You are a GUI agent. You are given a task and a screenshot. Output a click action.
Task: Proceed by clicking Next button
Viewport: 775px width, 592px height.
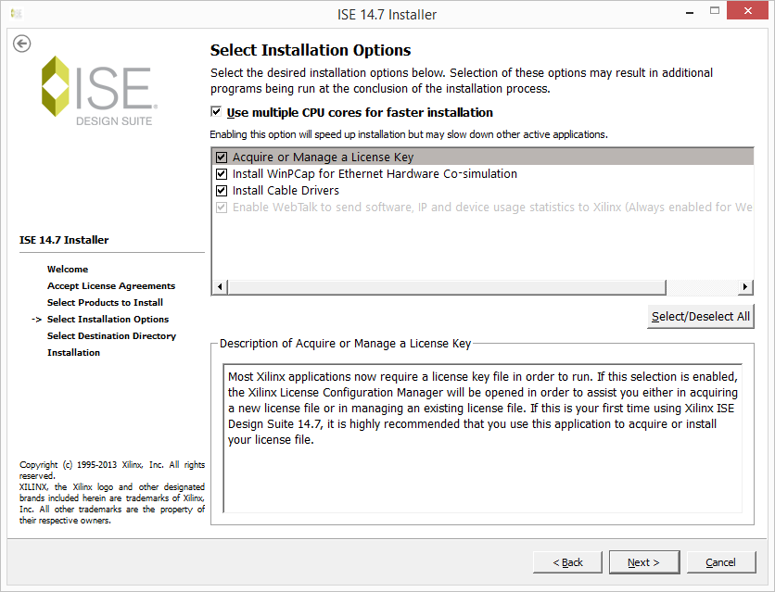[x=643, y=562]
